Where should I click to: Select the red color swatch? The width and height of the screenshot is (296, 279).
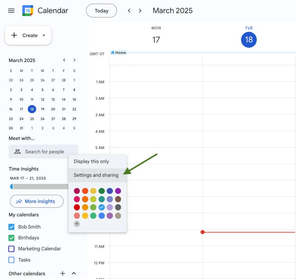pyautogui.click(x=77, y=207)
